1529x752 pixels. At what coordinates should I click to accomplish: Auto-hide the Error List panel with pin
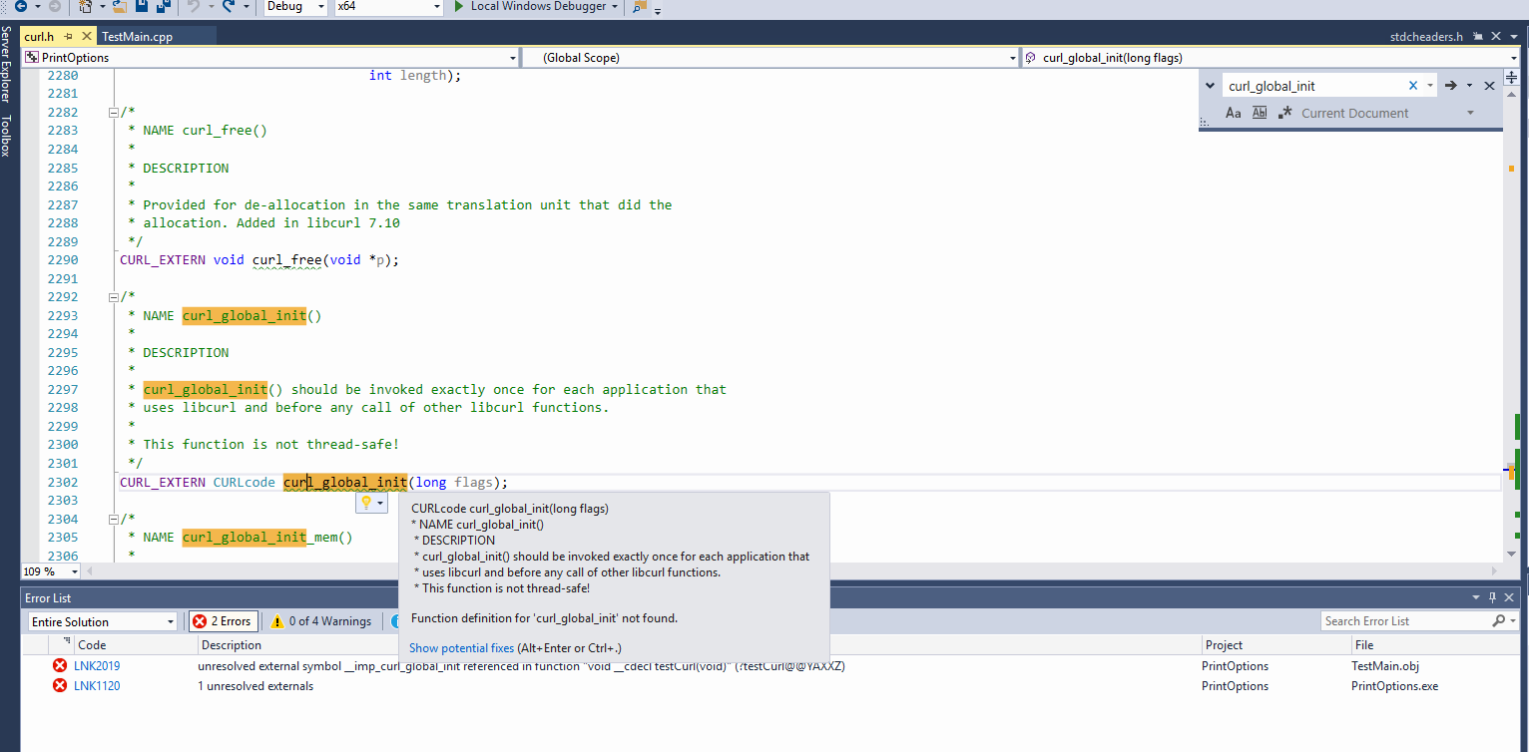(x=1493, y=597)
